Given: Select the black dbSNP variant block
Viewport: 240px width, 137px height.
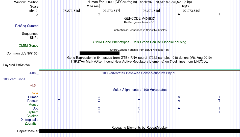Looking at the screenshot, I should 100,53.
